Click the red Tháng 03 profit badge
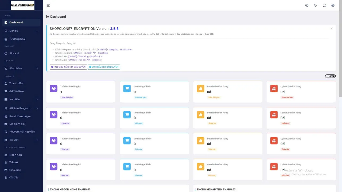 click(x=285, y=123)
